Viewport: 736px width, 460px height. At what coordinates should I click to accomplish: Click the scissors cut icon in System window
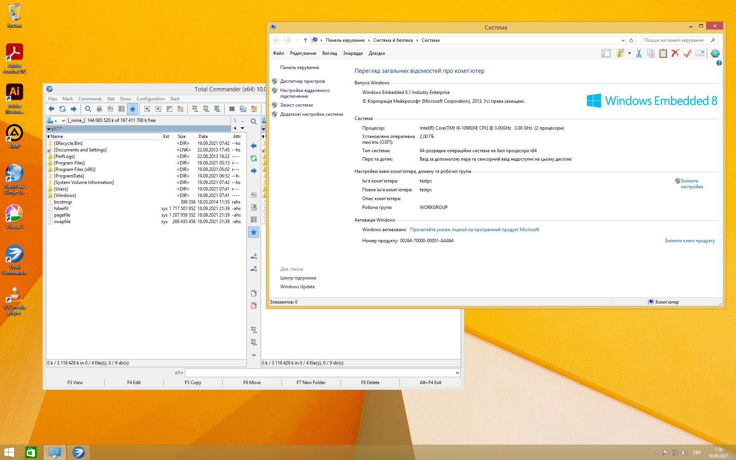tap(639, 53)
